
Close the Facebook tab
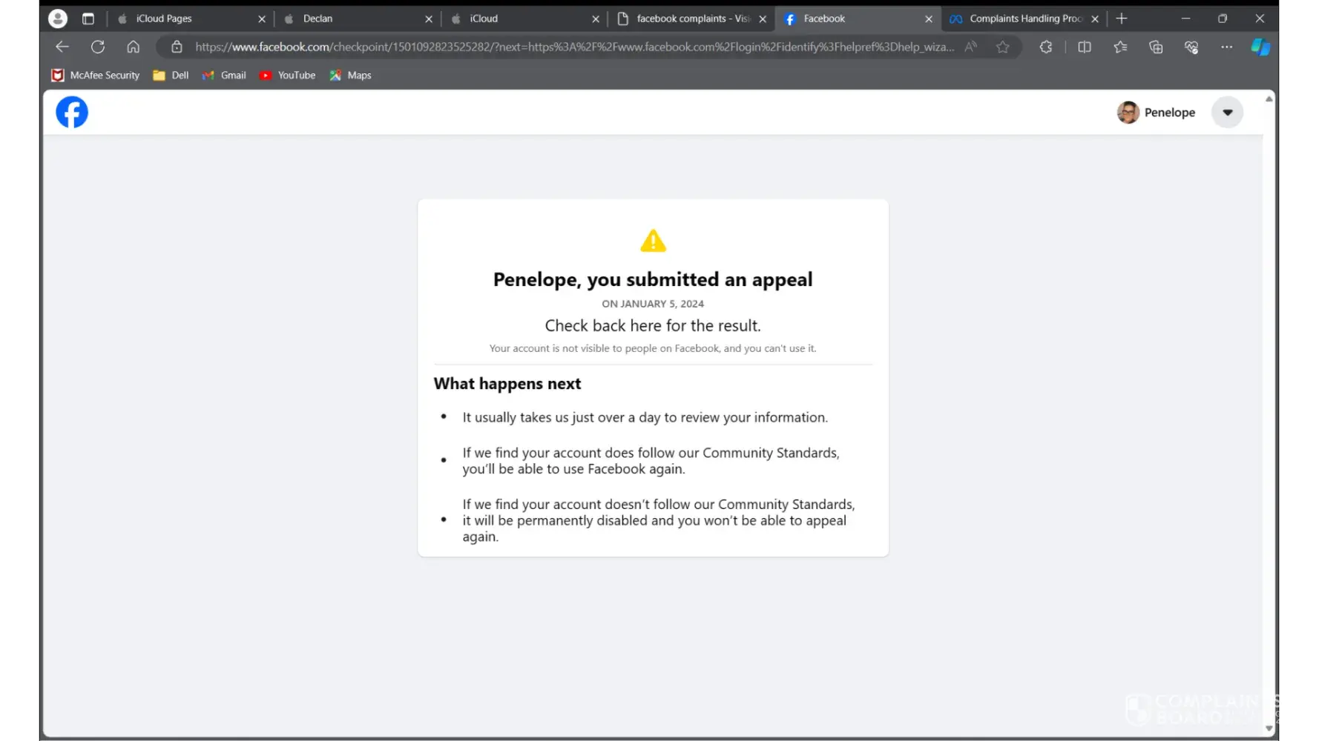tap(929, 19)
